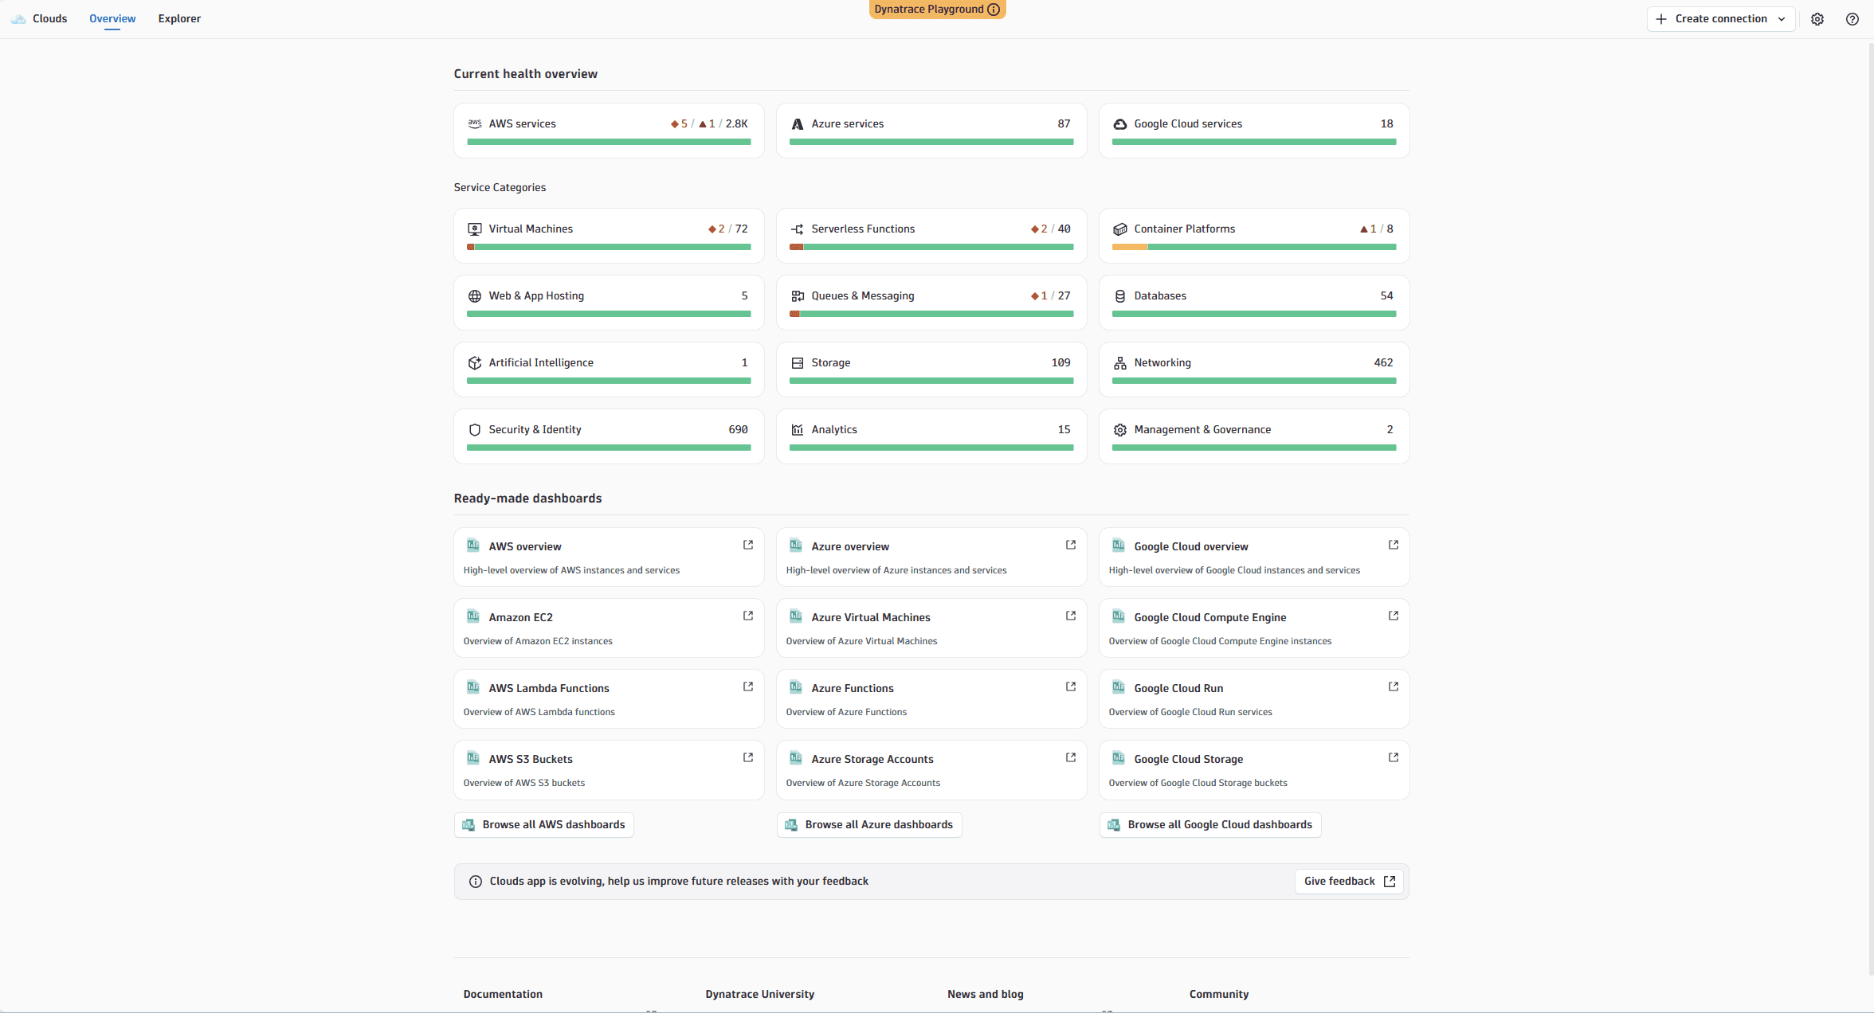Open settings gear icon in top bar
Viewport: 1874px width, 1013px height.
click(x=1817, y=19)
